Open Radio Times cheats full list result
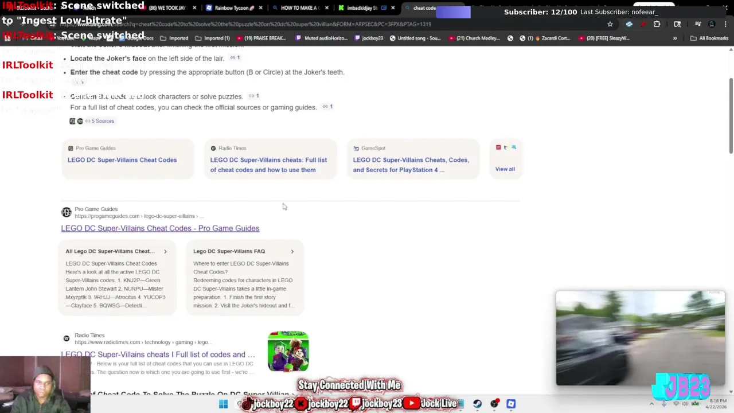Image resolution: width=734 pixels, height=413 pixels. pos(158,354)
